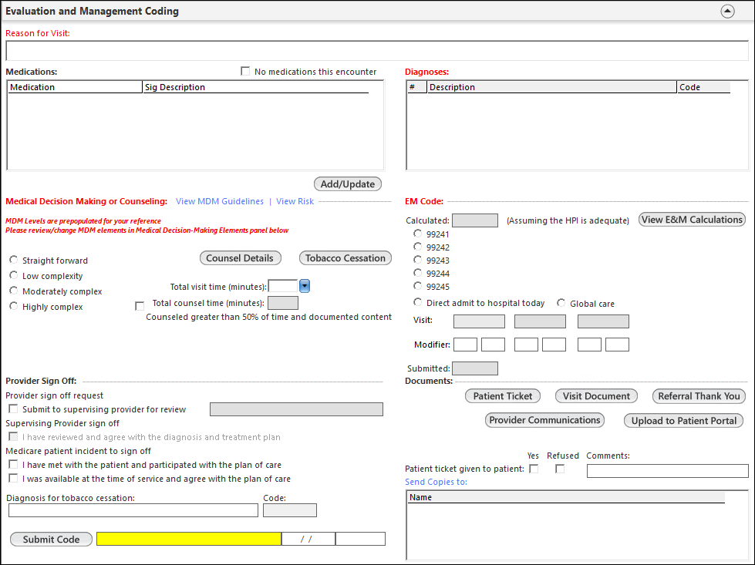Tick Yes for patient ticket given

pyautogui.click(x=534, y=469)
